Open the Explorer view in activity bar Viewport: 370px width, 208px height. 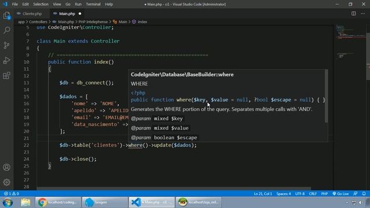click(x=6, y=16)
